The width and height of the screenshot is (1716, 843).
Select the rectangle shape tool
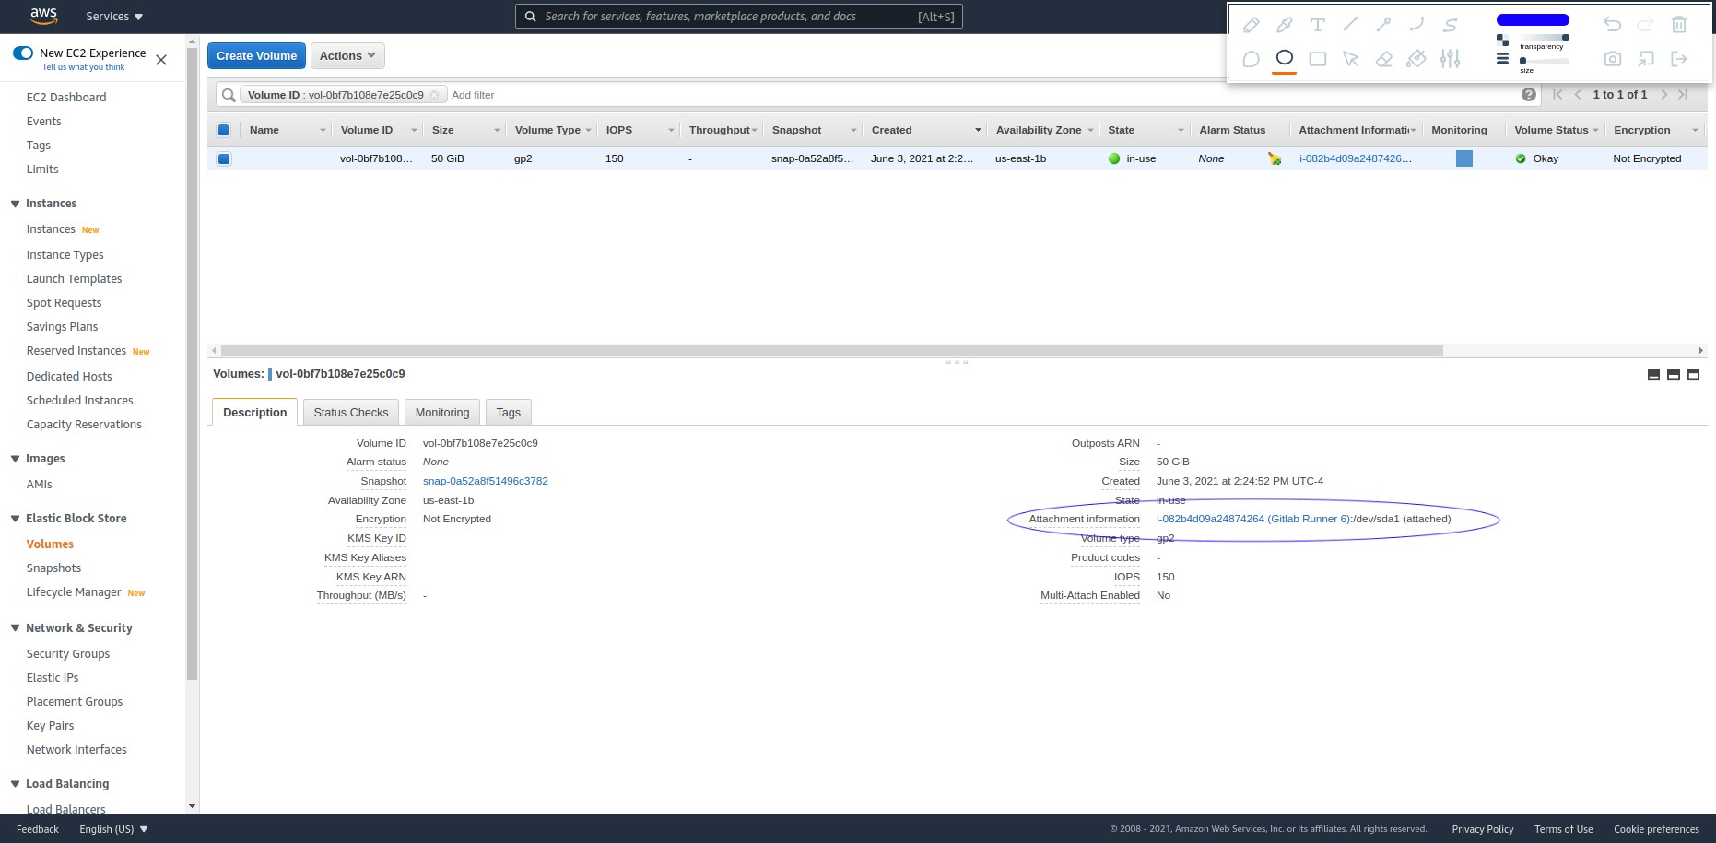pos(1317,59)
